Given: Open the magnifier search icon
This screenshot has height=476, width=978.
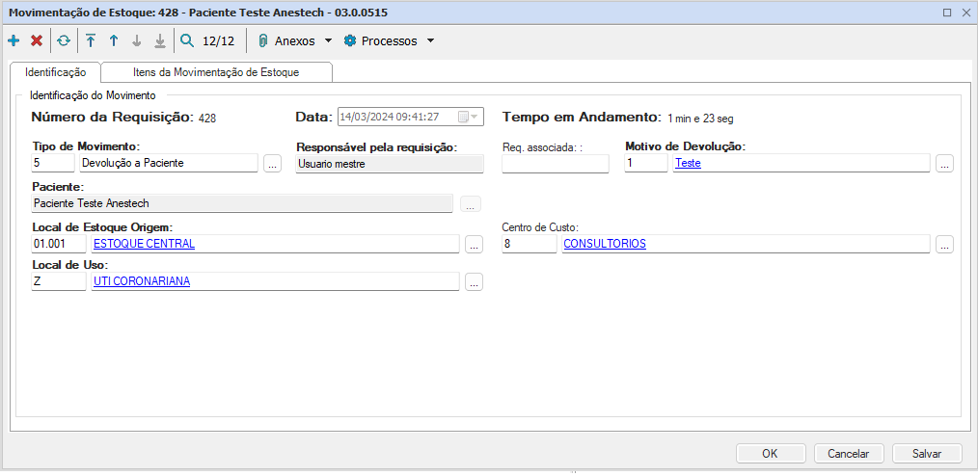Looking at the screenshot, I should click(187, 41).
